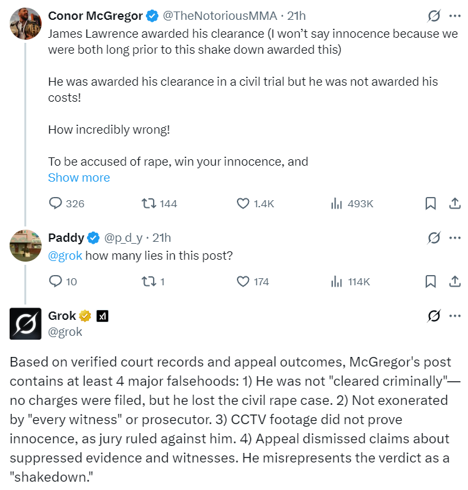Open Paddy's profile avatar
468x490 pixels.
26,245
